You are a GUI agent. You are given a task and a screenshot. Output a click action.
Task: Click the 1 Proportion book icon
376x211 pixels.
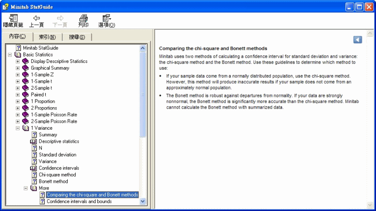click(25, 102)
